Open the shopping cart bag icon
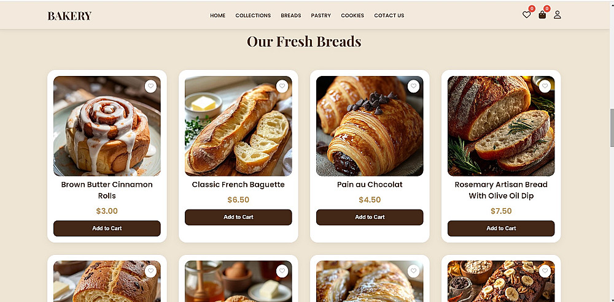Image resolution: width=614 pixels, height=302 pixels. point(542,15)
